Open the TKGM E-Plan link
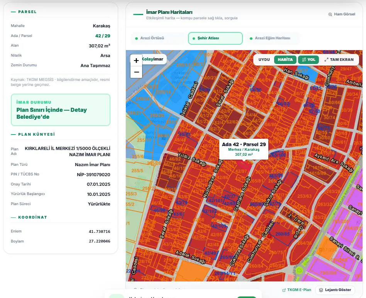The image size is (366, 298). click(297, 290)
